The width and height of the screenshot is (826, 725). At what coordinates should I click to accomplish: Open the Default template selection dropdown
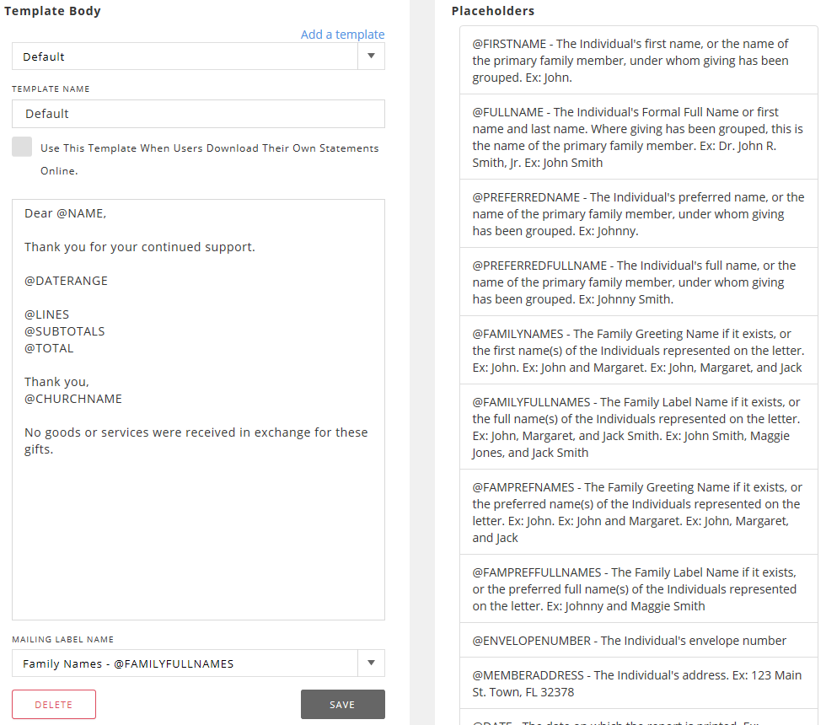[x=198, y=56]
